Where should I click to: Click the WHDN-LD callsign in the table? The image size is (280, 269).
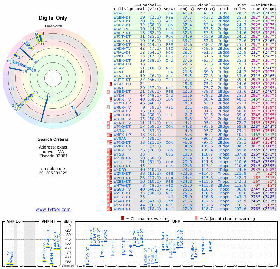[122, 64]
